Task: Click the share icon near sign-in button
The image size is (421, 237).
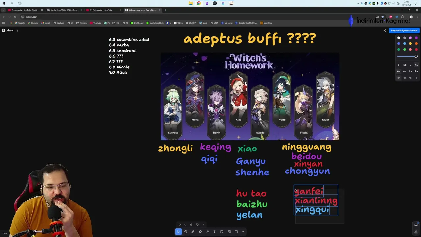Action: pos(385,30)
